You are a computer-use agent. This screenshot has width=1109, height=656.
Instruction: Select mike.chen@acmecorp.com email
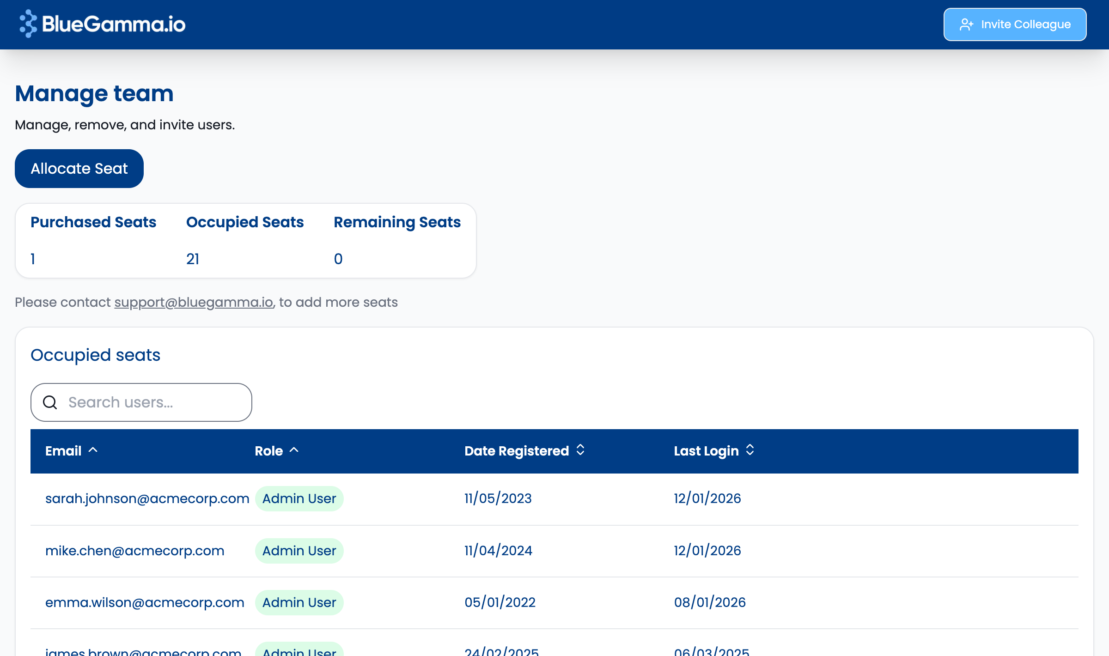click(x=135, y=551)
